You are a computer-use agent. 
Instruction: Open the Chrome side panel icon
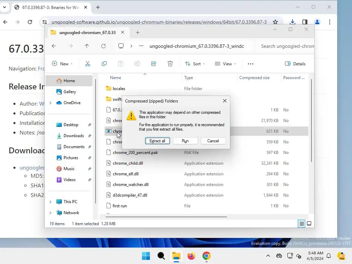click(305, 22)
